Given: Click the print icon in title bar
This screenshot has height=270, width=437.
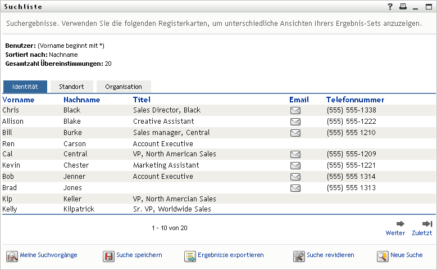Looking at the screenshot, I should (402, 7).
